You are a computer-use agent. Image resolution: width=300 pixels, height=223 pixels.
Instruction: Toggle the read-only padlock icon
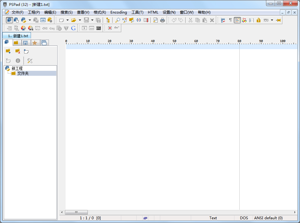point(259,20)
